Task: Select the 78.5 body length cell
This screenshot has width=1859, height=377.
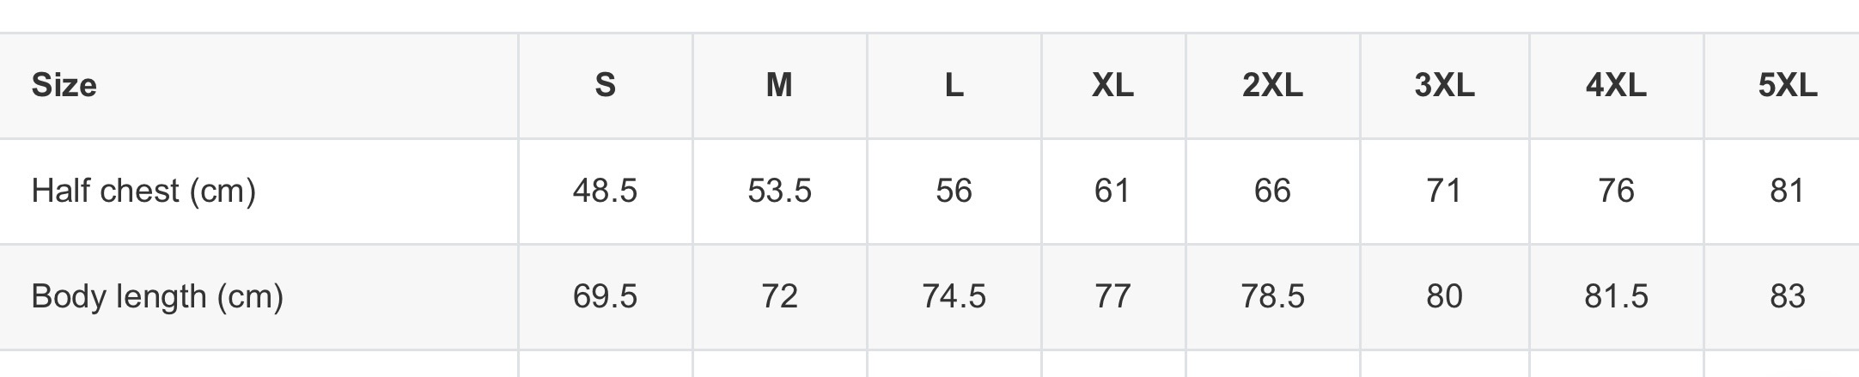Action: click(x=1272, y=296)
